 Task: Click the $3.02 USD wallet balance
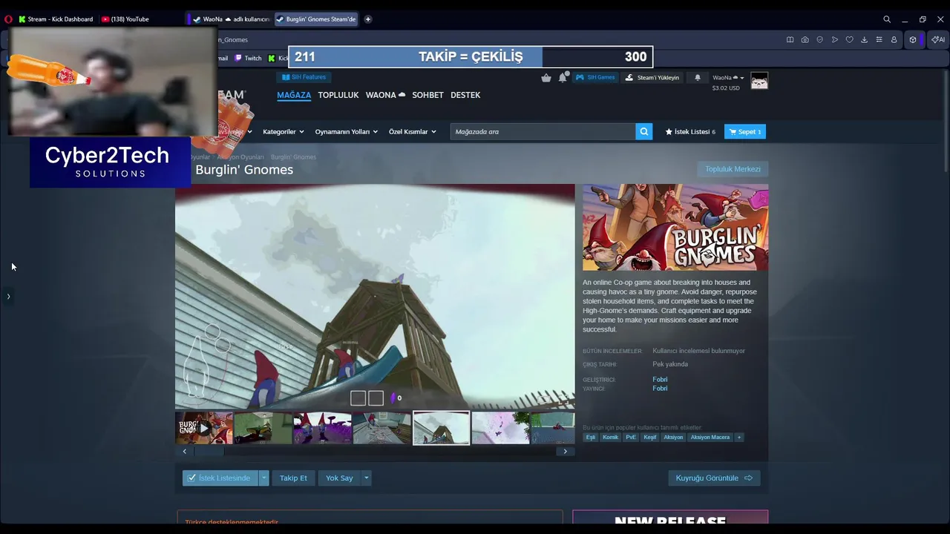pyautogui.click(x=726, y=88)
